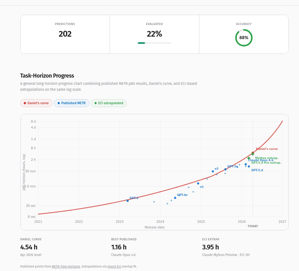Click the Task-Horizon Progress heading
This screenshot has width=299, height=271.
click(47, 76)
